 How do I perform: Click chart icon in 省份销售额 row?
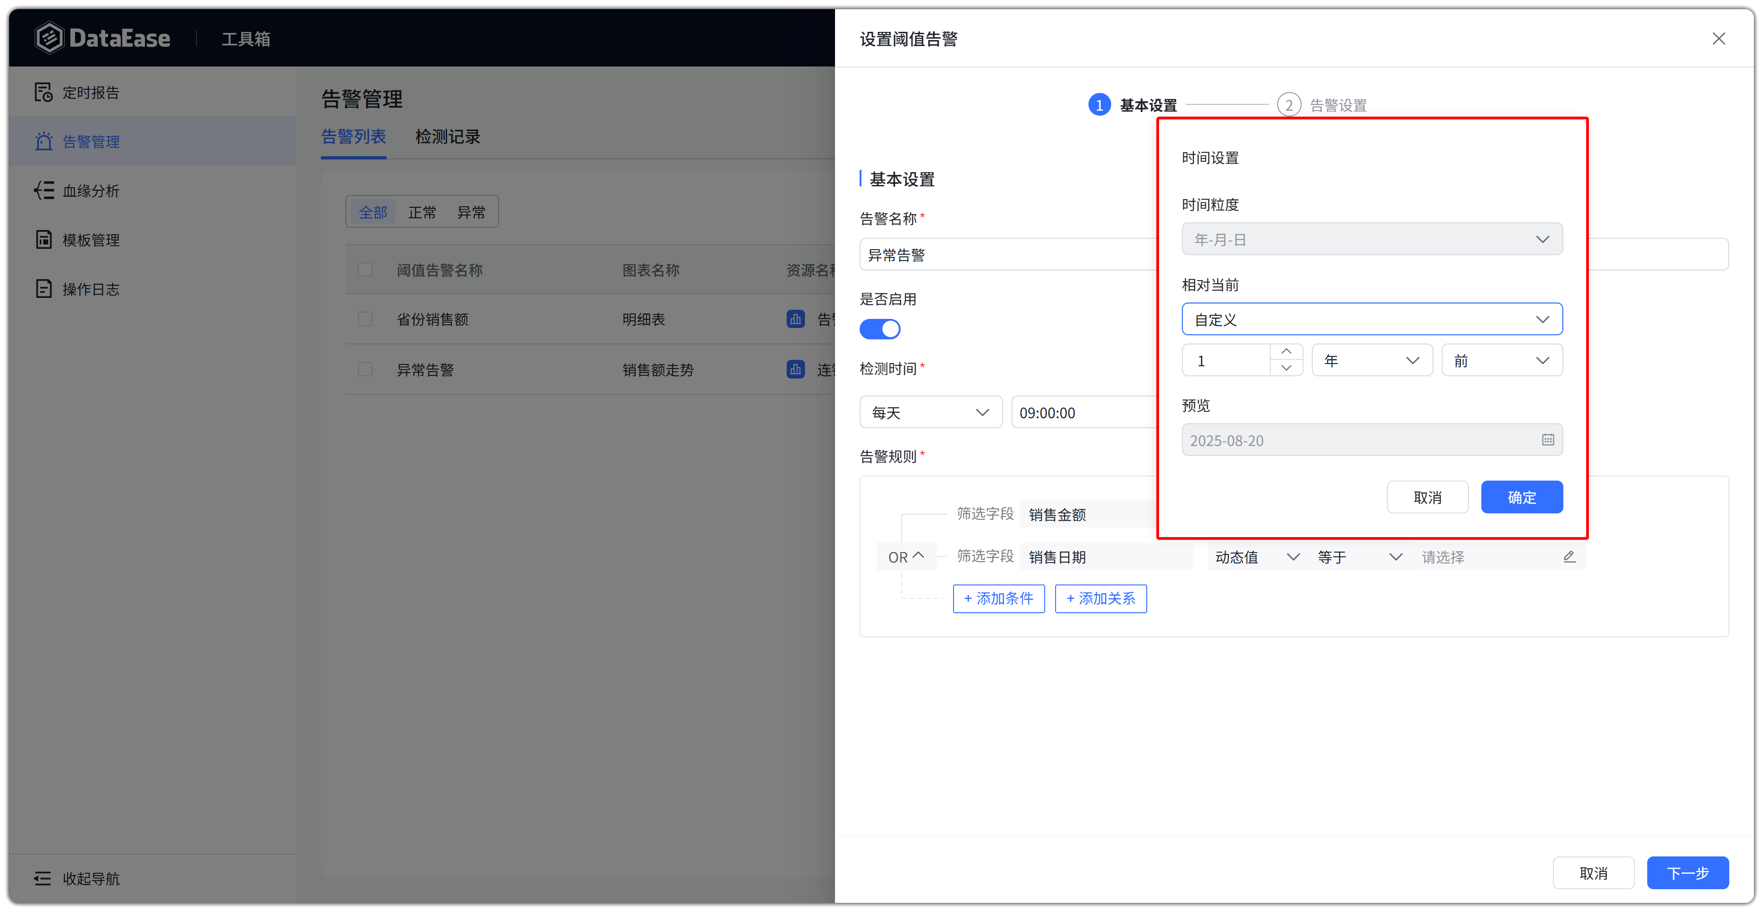coord(795,319)
